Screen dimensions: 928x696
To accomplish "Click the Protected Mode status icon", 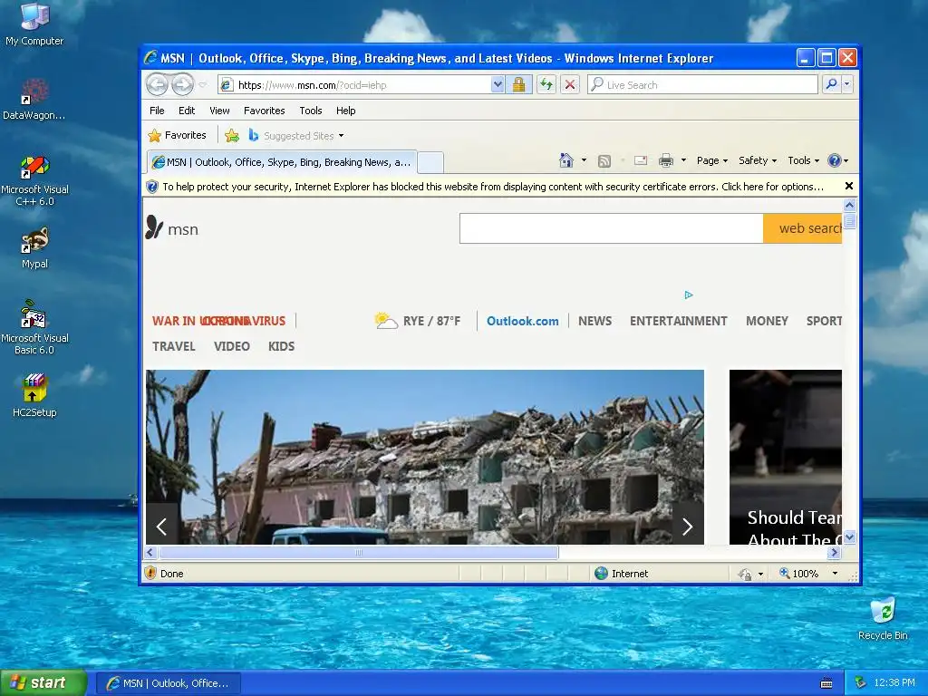I will (x=745, y=574).
